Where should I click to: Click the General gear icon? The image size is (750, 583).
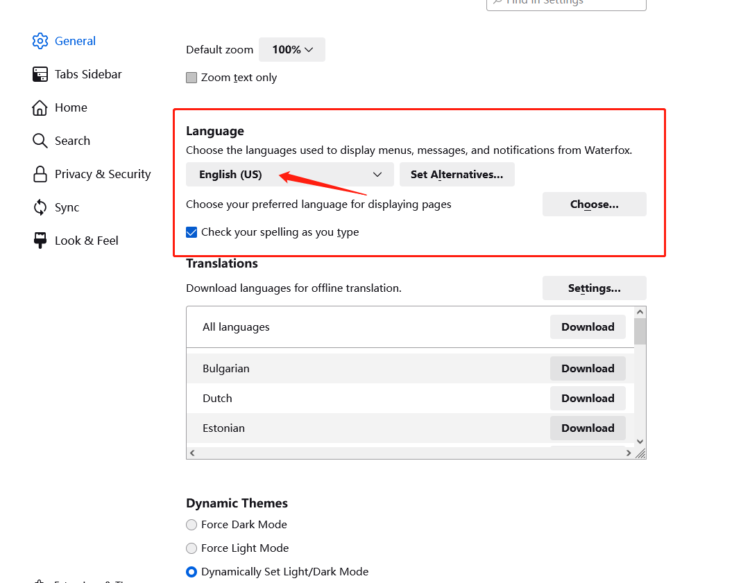(x=40, y=41)
